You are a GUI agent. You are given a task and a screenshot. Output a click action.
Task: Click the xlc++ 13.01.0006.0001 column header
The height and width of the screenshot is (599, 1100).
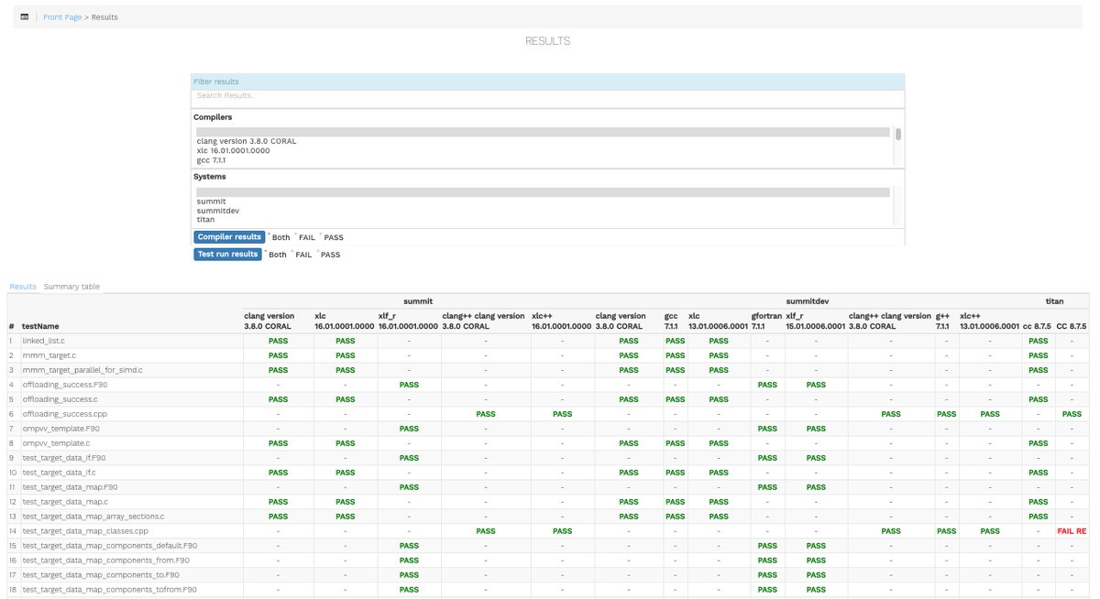tap(989, 321)
